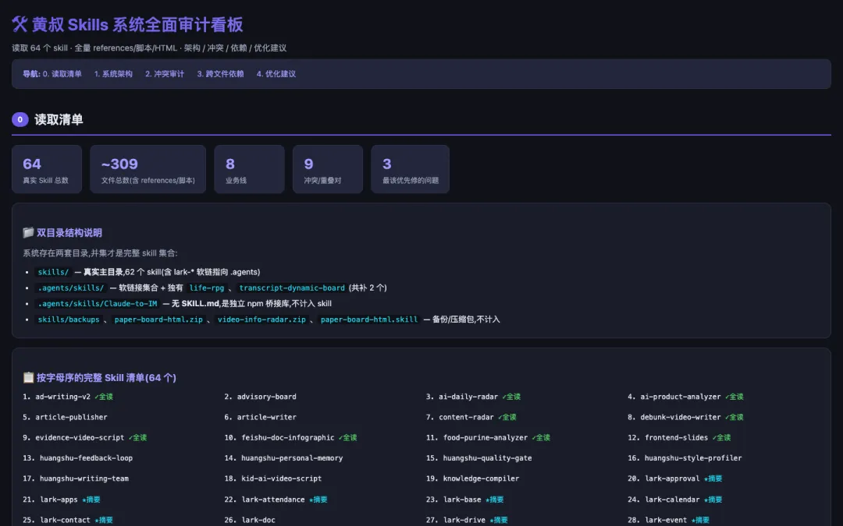The image size is (843, 526).
Task: Select skill item 13. huangshu-feedback-loop
Action: 77,458
